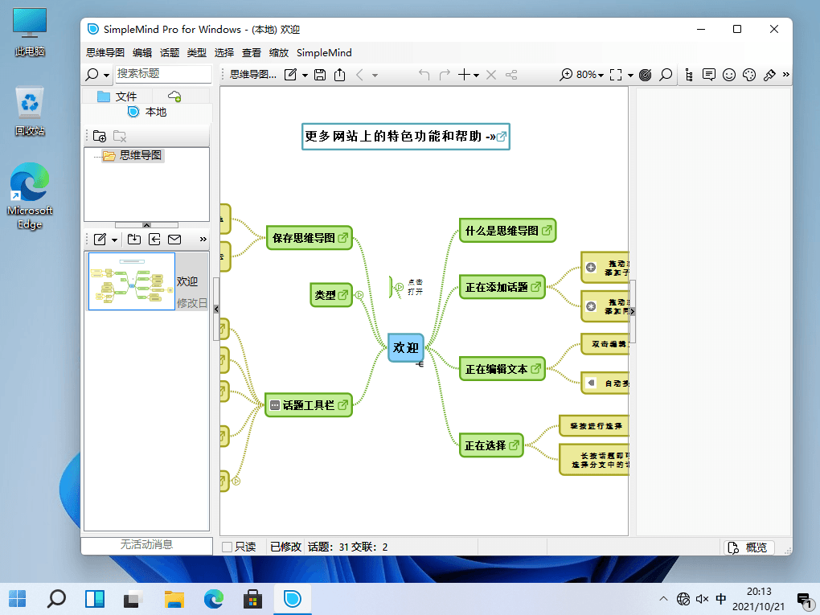This screenshot has width=820, height=615.
Task: Click the Windows Start button
Action: [x=17, y=599]
